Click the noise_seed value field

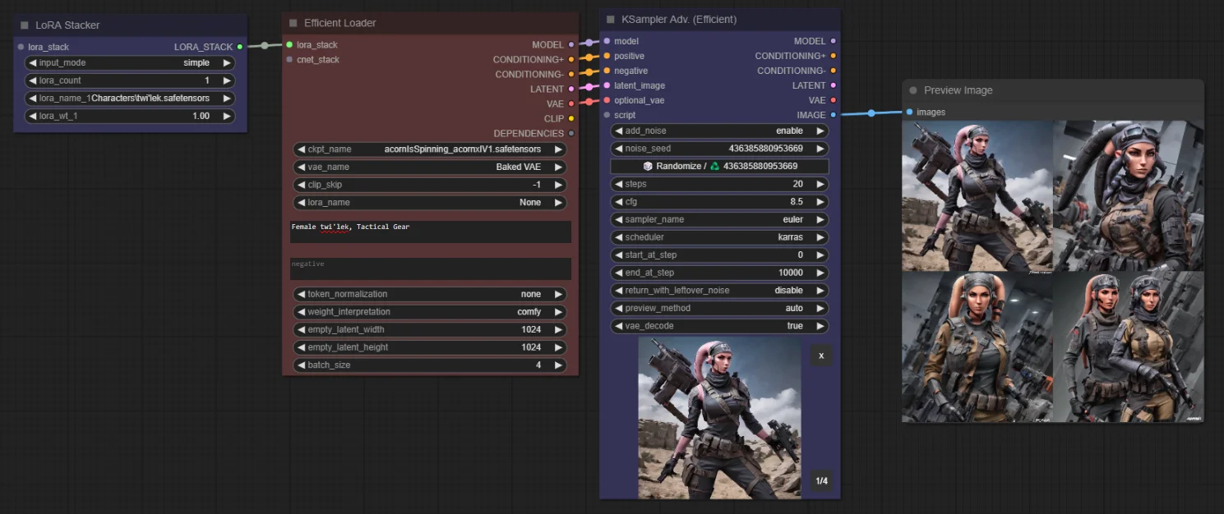pyautogui.click(x=719, y=149)
